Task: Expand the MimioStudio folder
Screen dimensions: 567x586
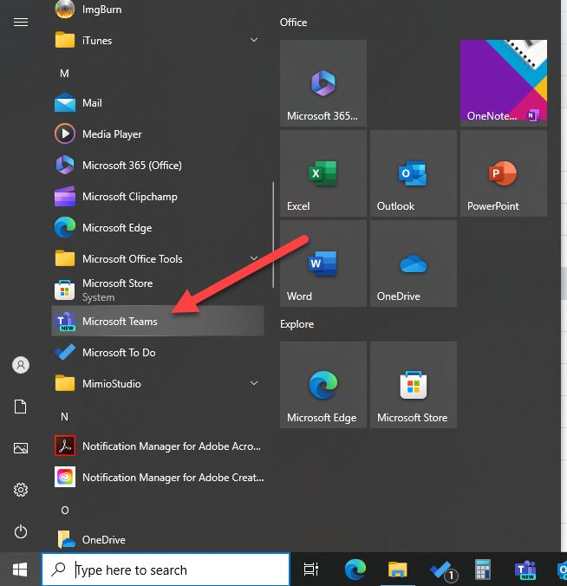Action: [x=254, y=384]
